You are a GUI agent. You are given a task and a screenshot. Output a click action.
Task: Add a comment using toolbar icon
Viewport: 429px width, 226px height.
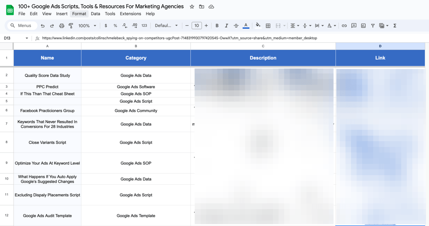point(354,26)
